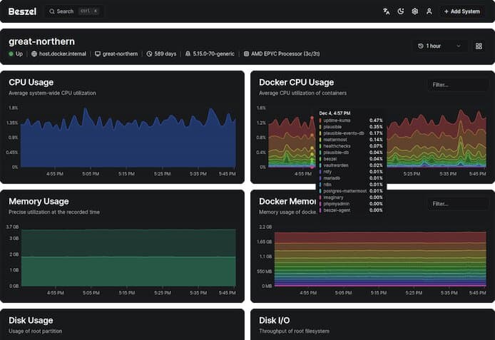Click the Add System button
Image resolution: width=495 pixels, height=340 pixels.
(462, 11)
